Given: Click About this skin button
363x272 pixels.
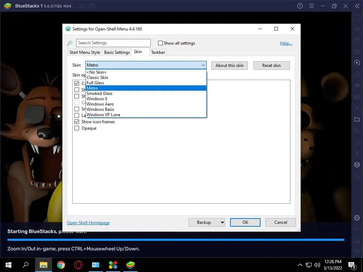Looking at the screenshot, I should coord(229,66).
